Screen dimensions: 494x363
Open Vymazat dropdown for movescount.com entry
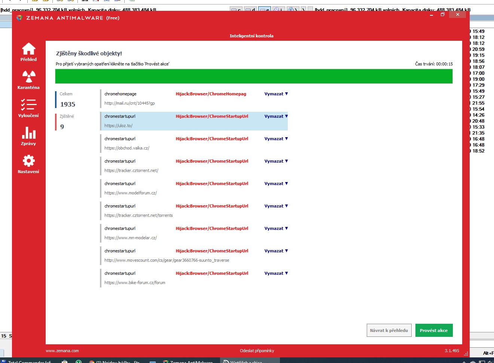tap(276, 251)
